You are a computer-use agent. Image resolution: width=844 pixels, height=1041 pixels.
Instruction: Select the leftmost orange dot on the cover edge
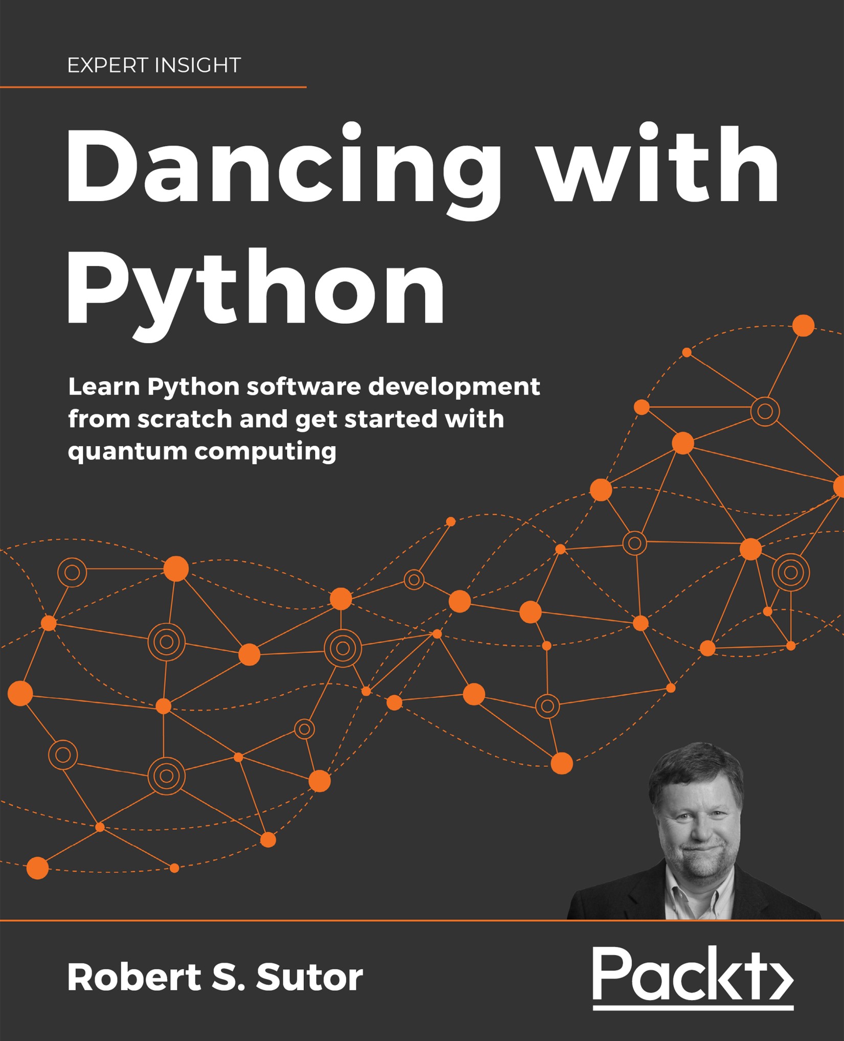coord(20,693)
